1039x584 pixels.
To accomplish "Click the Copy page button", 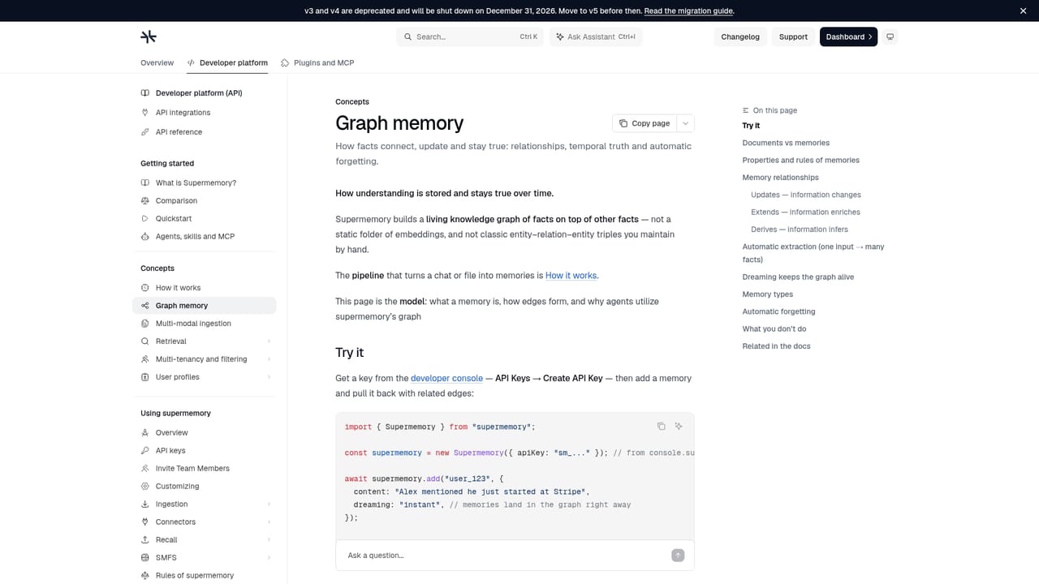I will pos(645,123).
